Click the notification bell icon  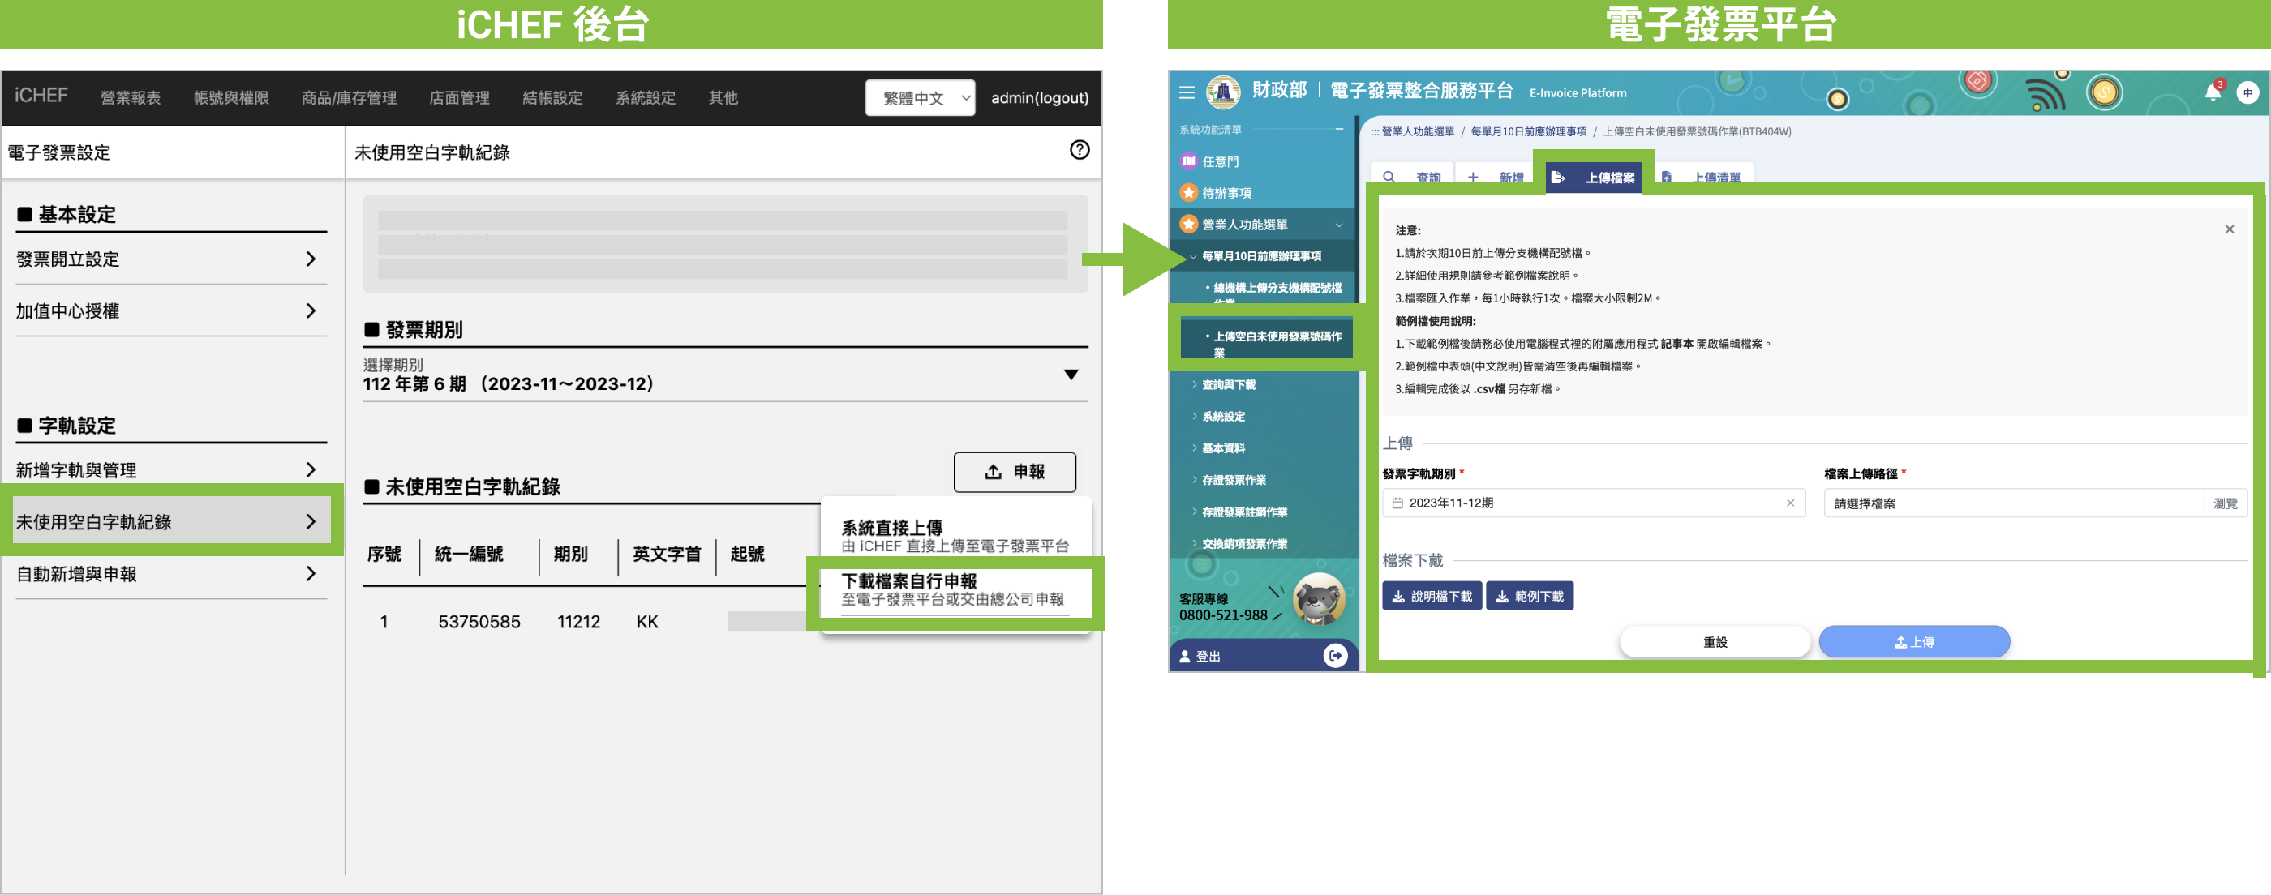pos(2212,92)
